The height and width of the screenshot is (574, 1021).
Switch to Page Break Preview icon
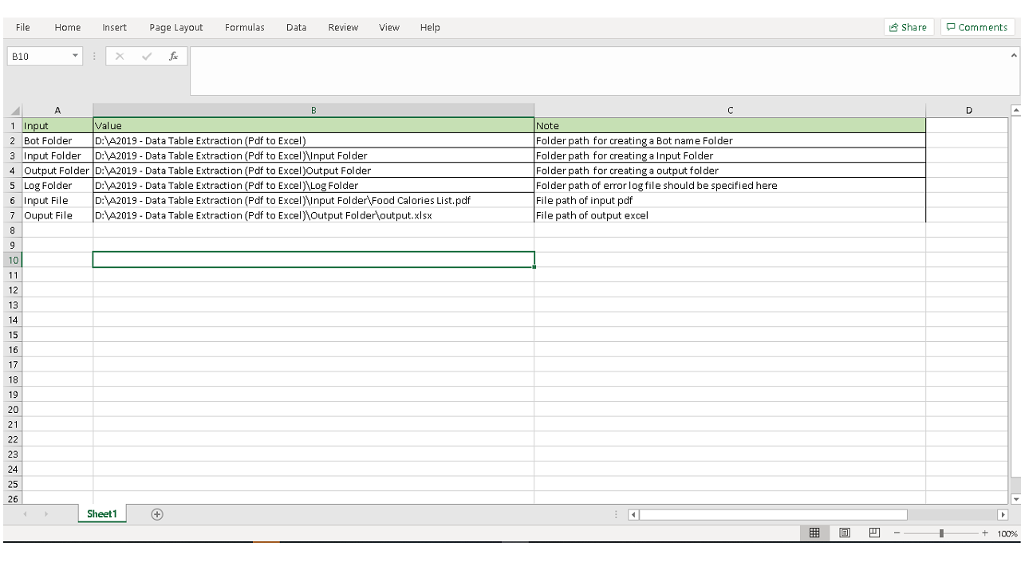[x=874, y=533]
